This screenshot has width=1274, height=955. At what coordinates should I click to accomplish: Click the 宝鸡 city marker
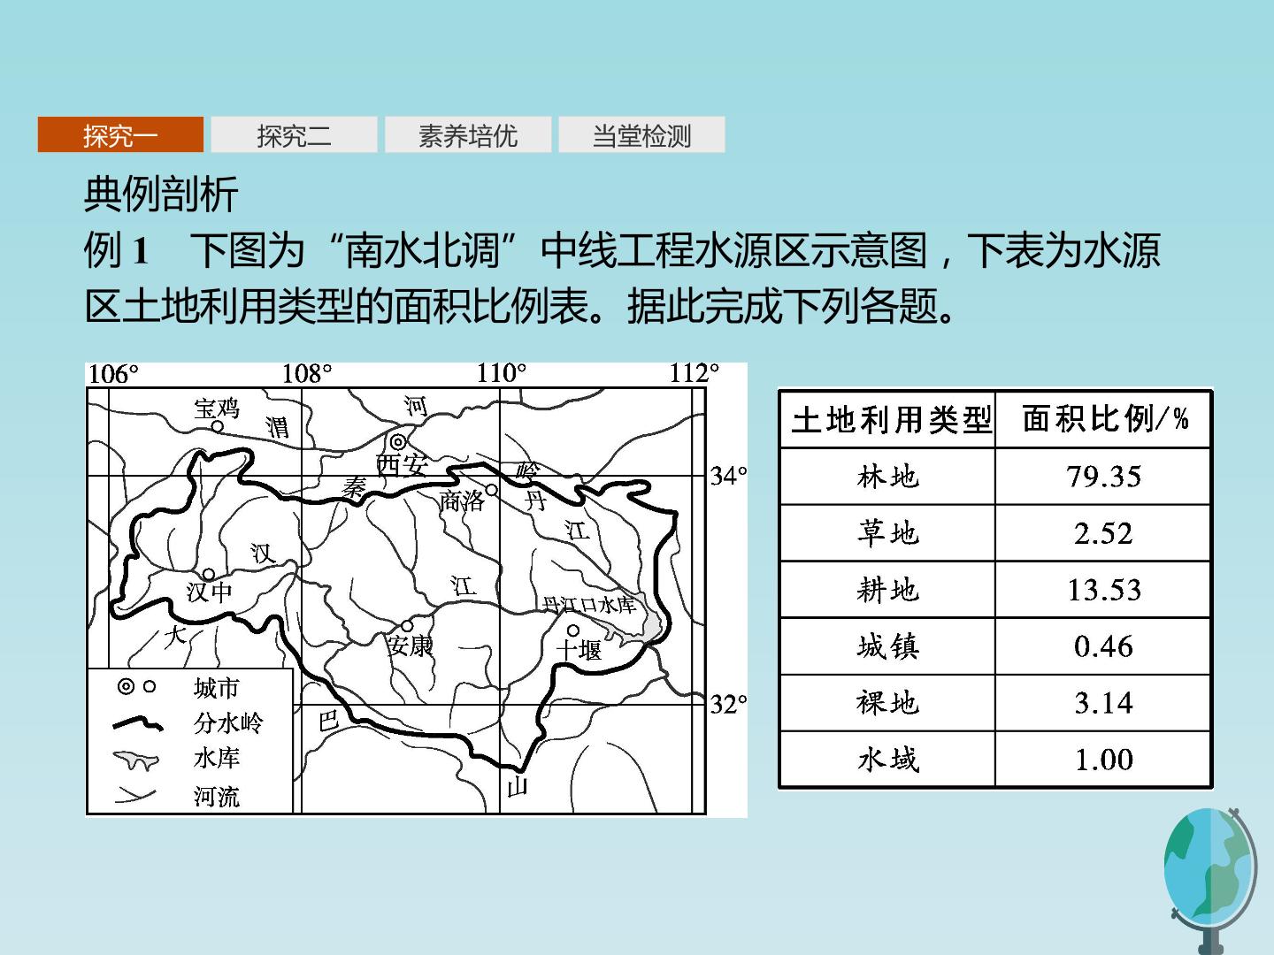[x=217, y=425]
